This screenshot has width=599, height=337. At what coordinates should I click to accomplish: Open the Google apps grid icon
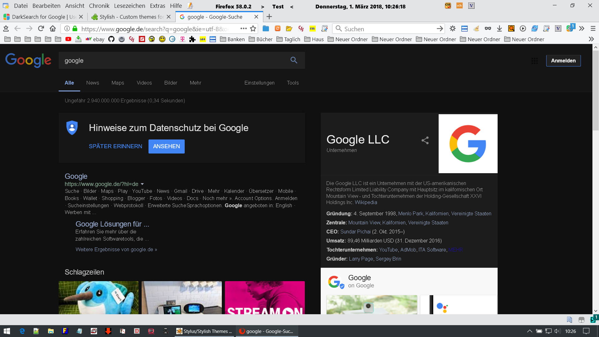click(x=534, y=61)
